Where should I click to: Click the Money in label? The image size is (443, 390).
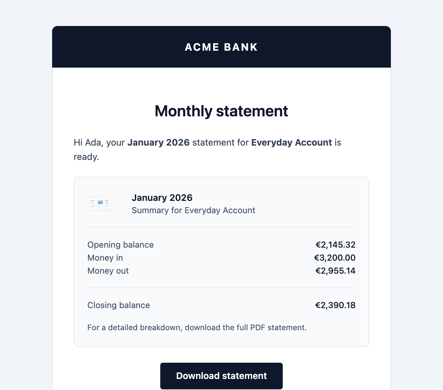[x=105, y=258]
